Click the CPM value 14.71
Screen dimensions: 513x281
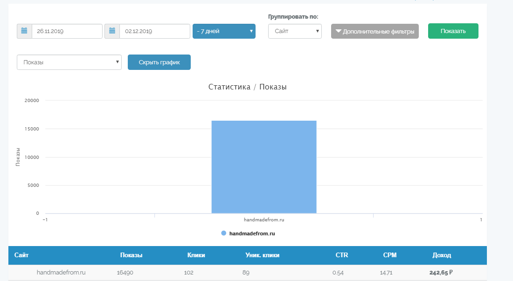[387, 273]
